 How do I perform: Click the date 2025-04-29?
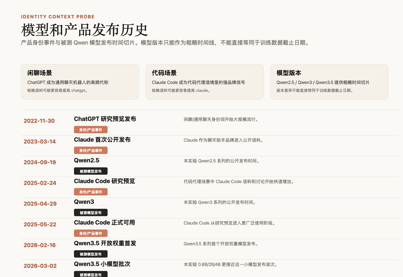point(40,204)
